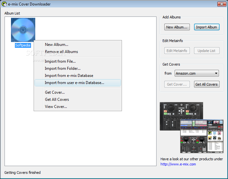Choose Get All Covers in context menu

pyautogui.click(x=78, y=100)
